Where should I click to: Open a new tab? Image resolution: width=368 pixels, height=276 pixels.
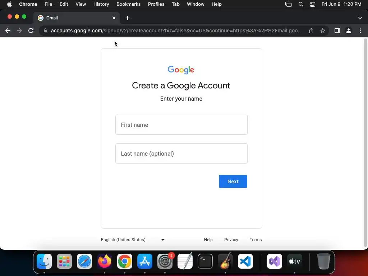[128, 18]
